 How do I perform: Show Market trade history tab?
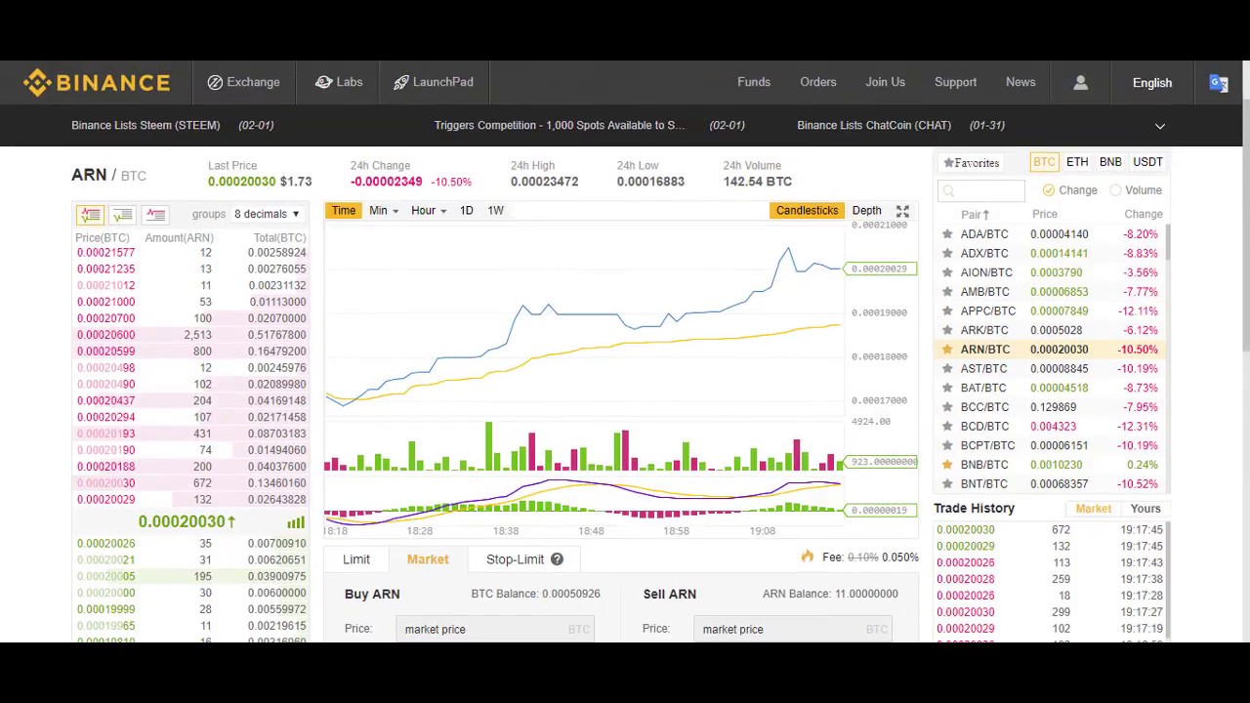pos(1094,509)
